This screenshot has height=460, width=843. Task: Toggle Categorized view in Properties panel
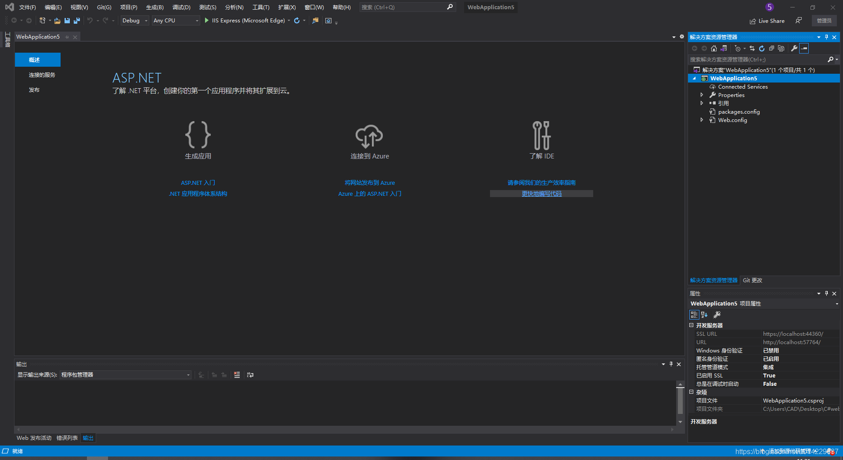click(x=694, y=315)
